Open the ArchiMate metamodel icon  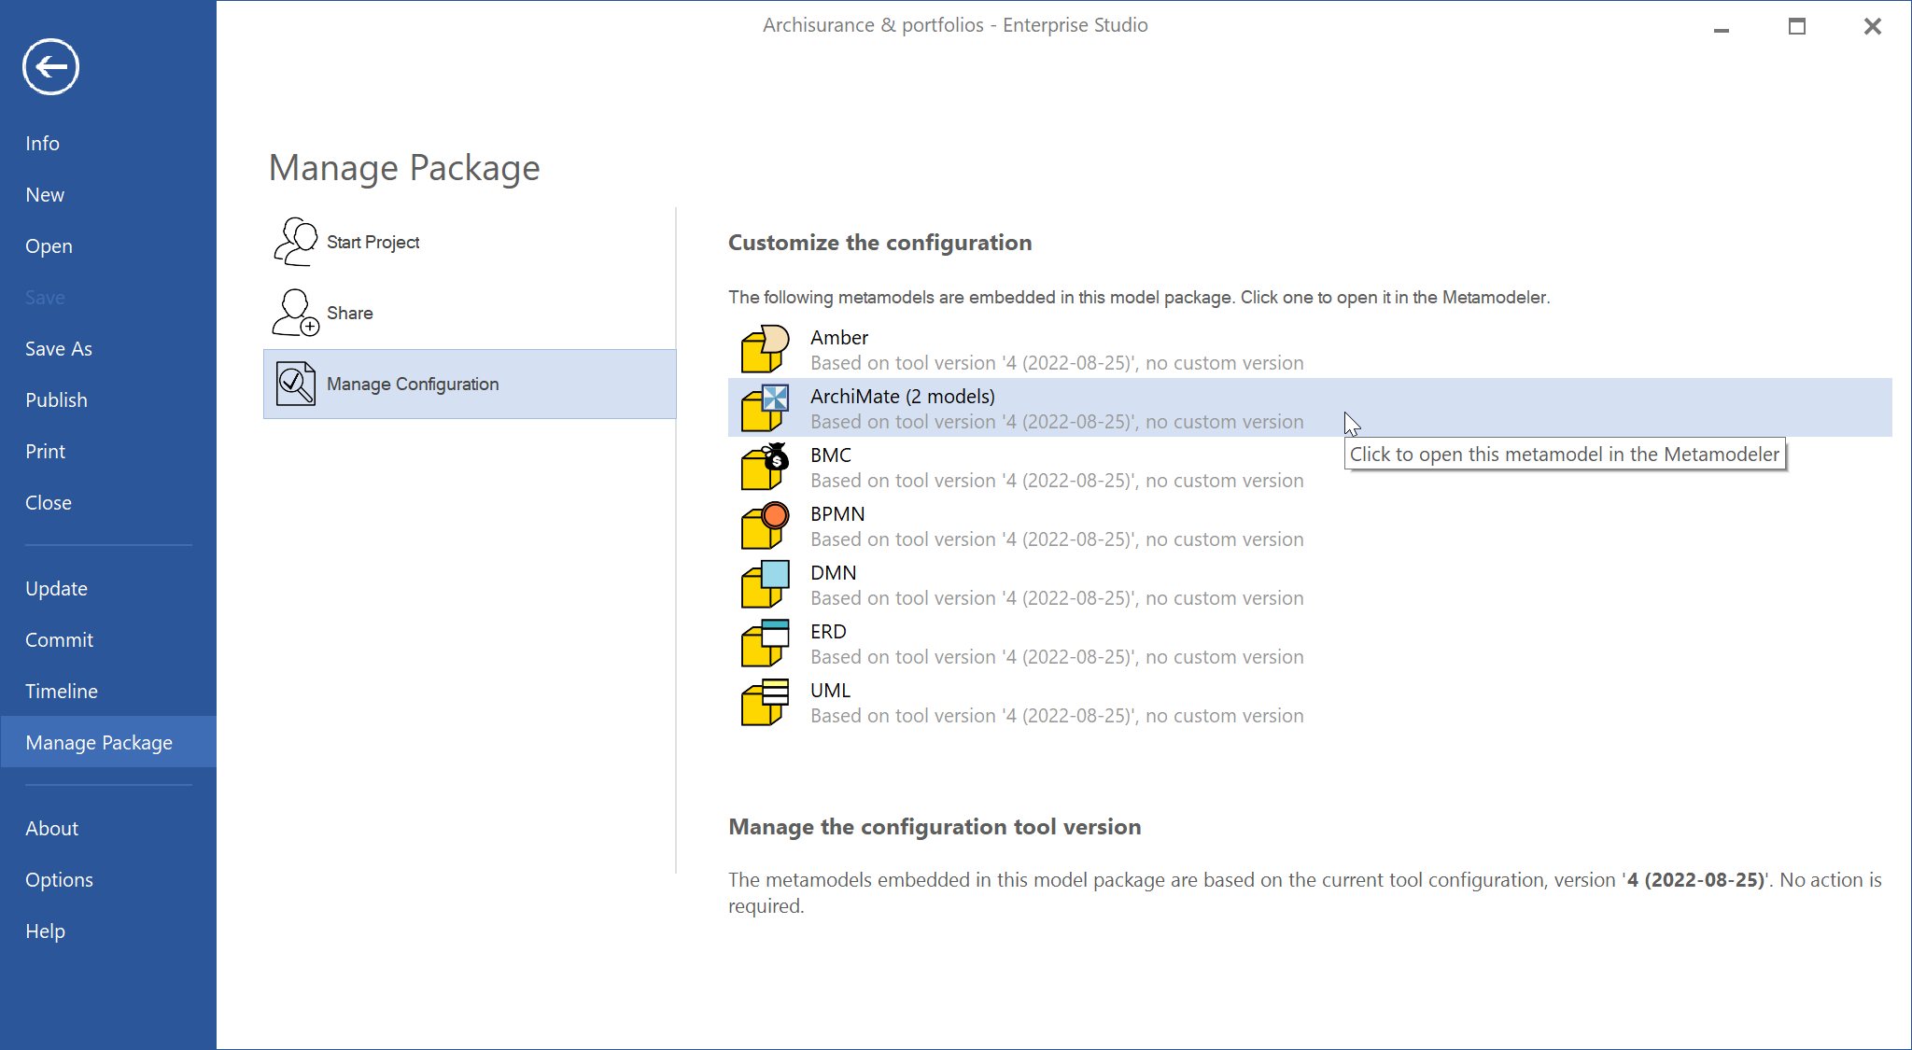(765, 408)
